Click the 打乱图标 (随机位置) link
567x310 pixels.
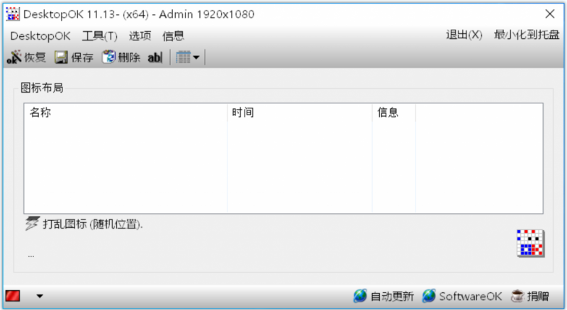93,224
